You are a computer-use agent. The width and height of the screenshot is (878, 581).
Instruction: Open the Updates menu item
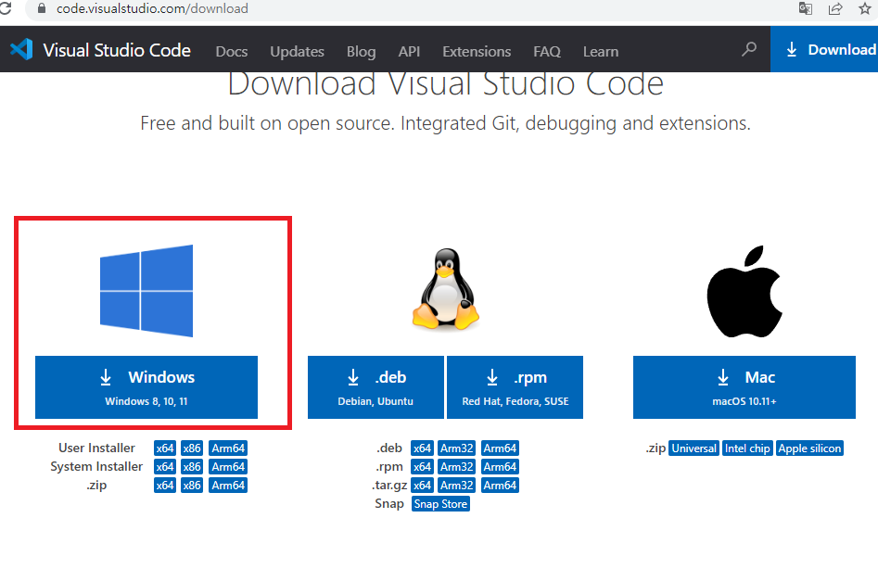point(297,52)
